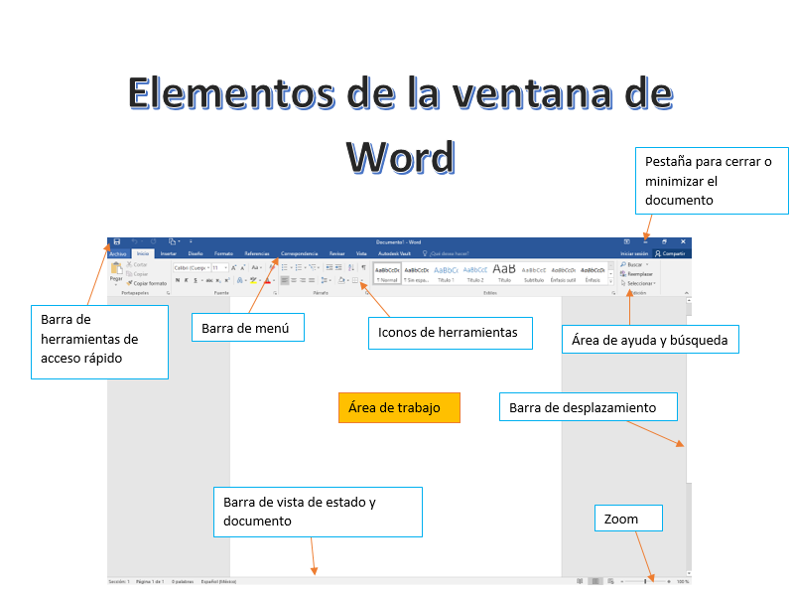Click the align right icon
The height and width of the screenshot is (598, 792).
pyautogui.click(x=303, y=280)
